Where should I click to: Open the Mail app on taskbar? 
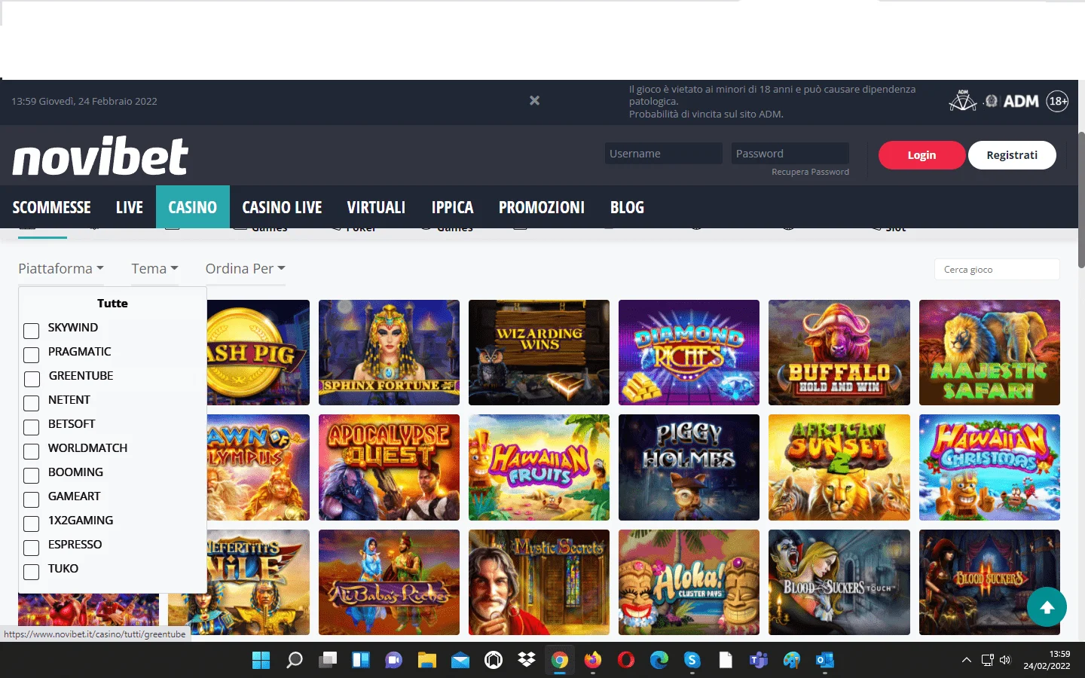click(x=460, y=661)
